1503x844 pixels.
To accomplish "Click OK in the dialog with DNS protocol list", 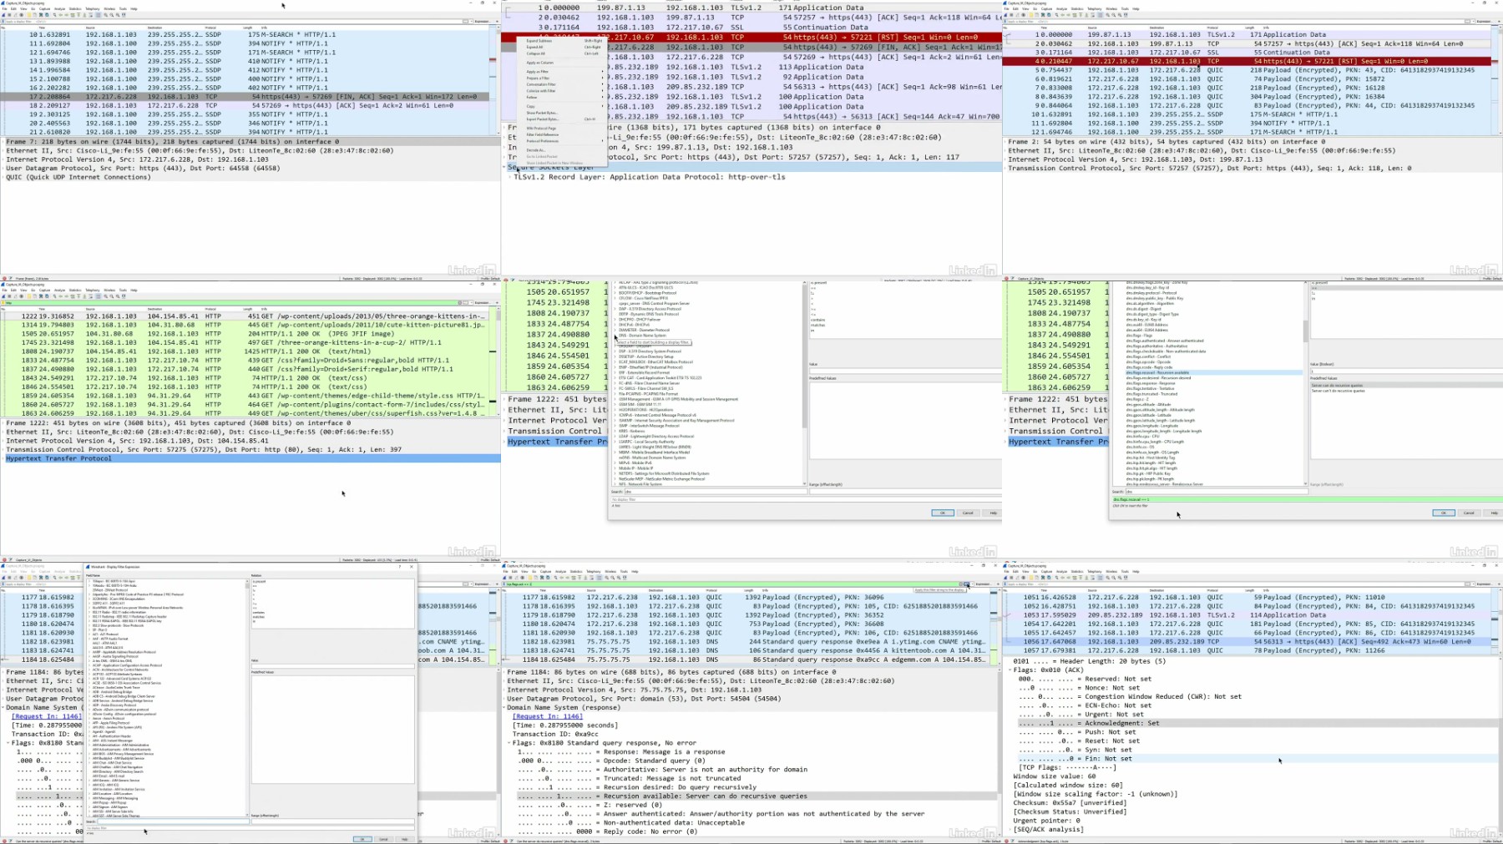I will click(942, 513).
